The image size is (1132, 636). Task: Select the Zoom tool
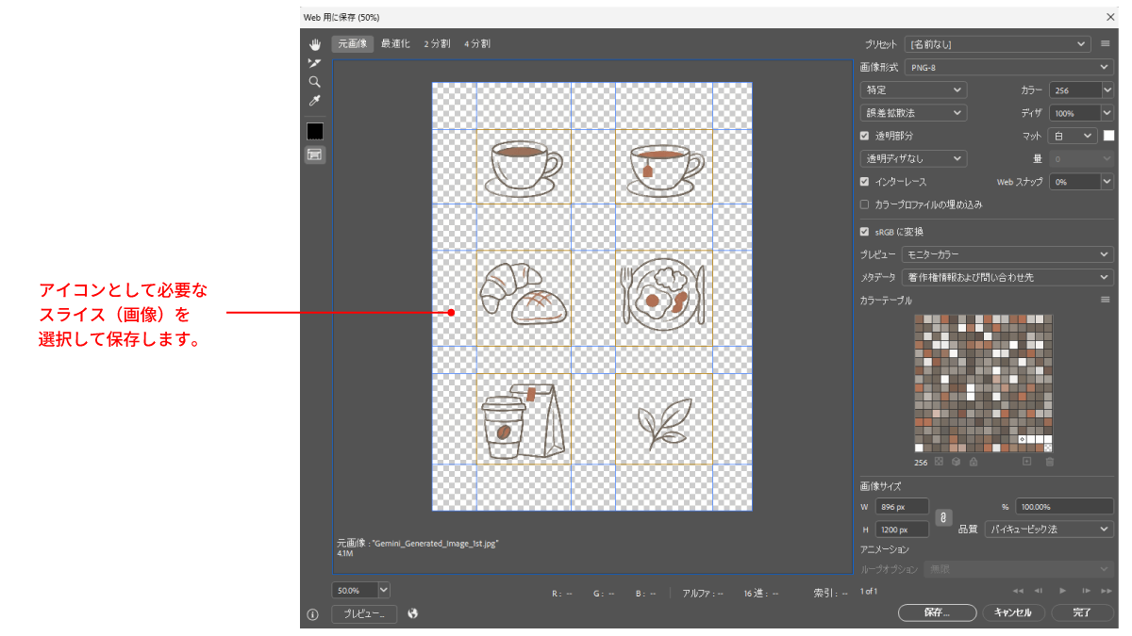[315, 82]
